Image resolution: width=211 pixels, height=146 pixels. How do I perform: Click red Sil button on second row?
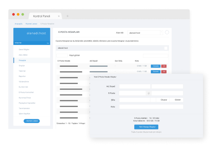[164, 72]
